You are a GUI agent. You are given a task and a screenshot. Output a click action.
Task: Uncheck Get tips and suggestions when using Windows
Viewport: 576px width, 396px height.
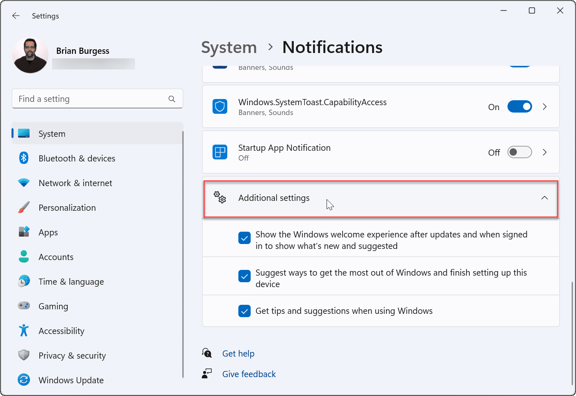pyautogui.click(x=245, y=311)
